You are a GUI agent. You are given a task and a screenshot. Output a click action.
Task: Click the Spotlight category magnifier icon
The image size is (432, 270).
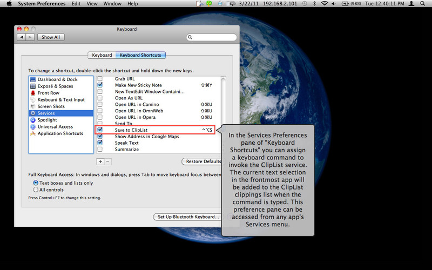(x=33, y=120)
